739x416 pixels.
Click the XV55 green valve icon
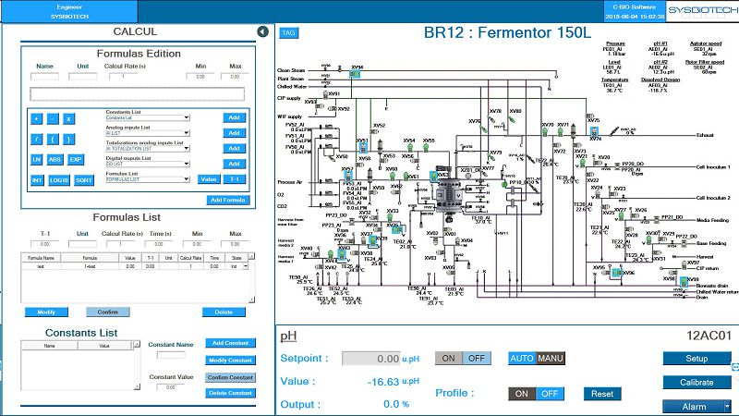click(x=426, y=148)
